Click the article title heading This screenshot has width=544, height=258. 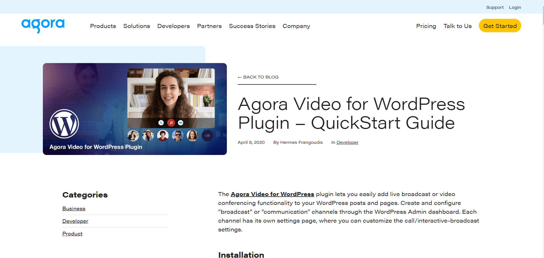[351, 113]
